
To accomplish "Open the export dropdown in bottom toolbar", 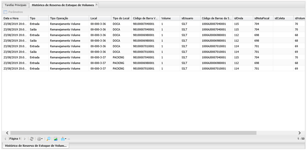I will click(x=63, y=139).
